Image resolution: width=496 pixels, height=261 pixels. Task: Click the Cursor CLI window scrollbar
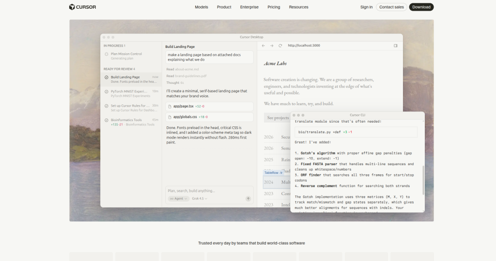click(423, 180)
